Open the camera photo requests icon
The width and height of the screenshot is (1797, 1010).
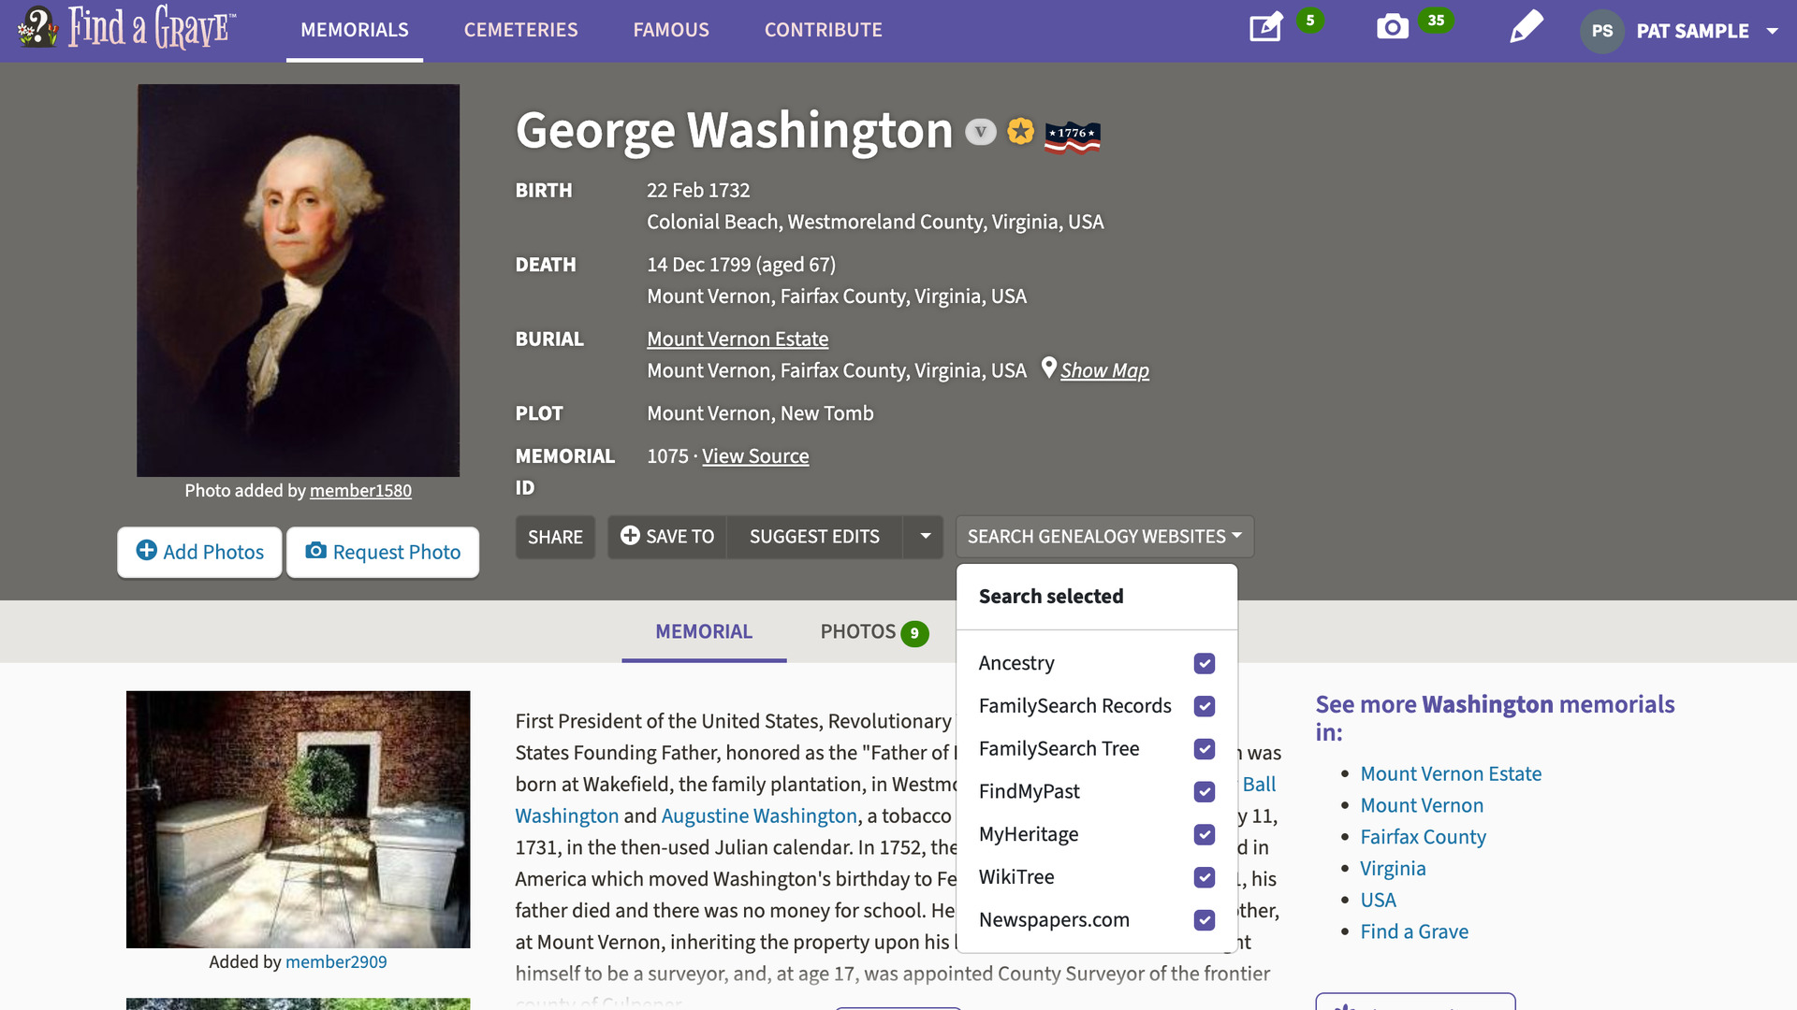coord(1392,27)
